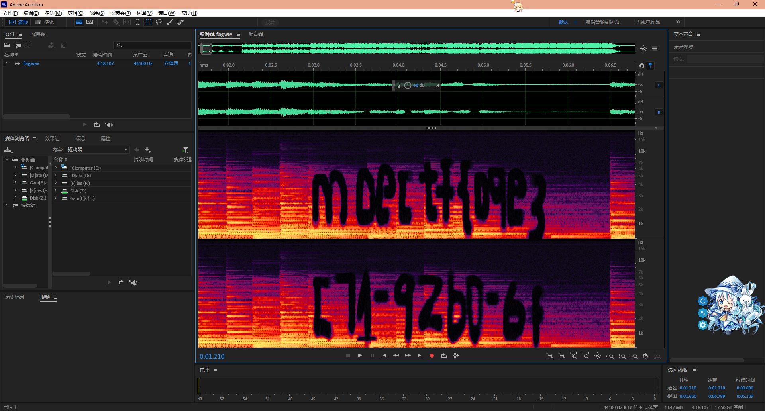Click the Zoom In amplitude icon
Viewport: 765px width, 411px height.
pos(549,356)
